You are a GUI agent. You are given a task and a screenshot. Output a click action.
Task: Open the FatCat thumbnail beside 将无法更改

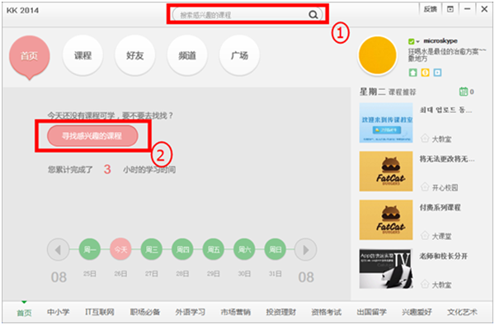pos(386,172)
